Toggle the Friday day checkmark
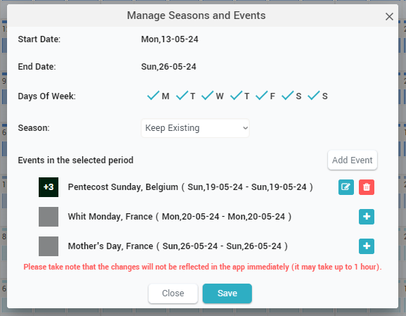406x316 pixels. [x=262, y=96]
